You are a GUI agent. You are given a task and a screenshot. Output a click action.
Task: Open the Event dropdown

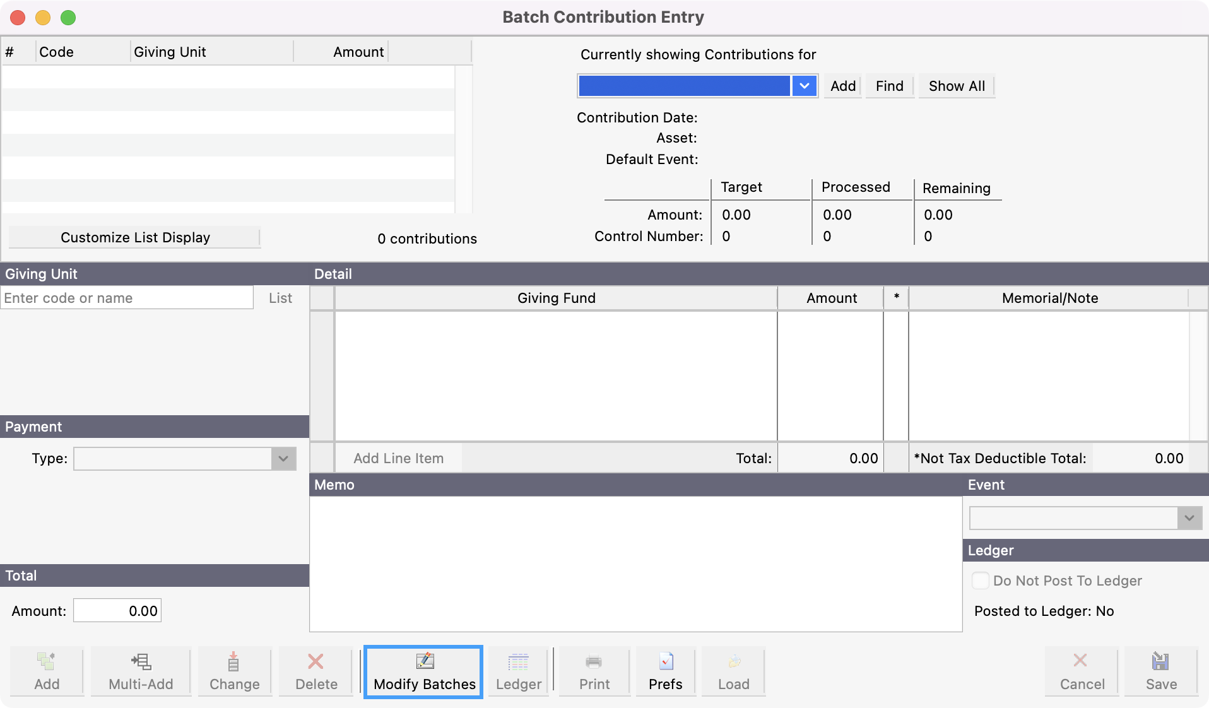1189,518
